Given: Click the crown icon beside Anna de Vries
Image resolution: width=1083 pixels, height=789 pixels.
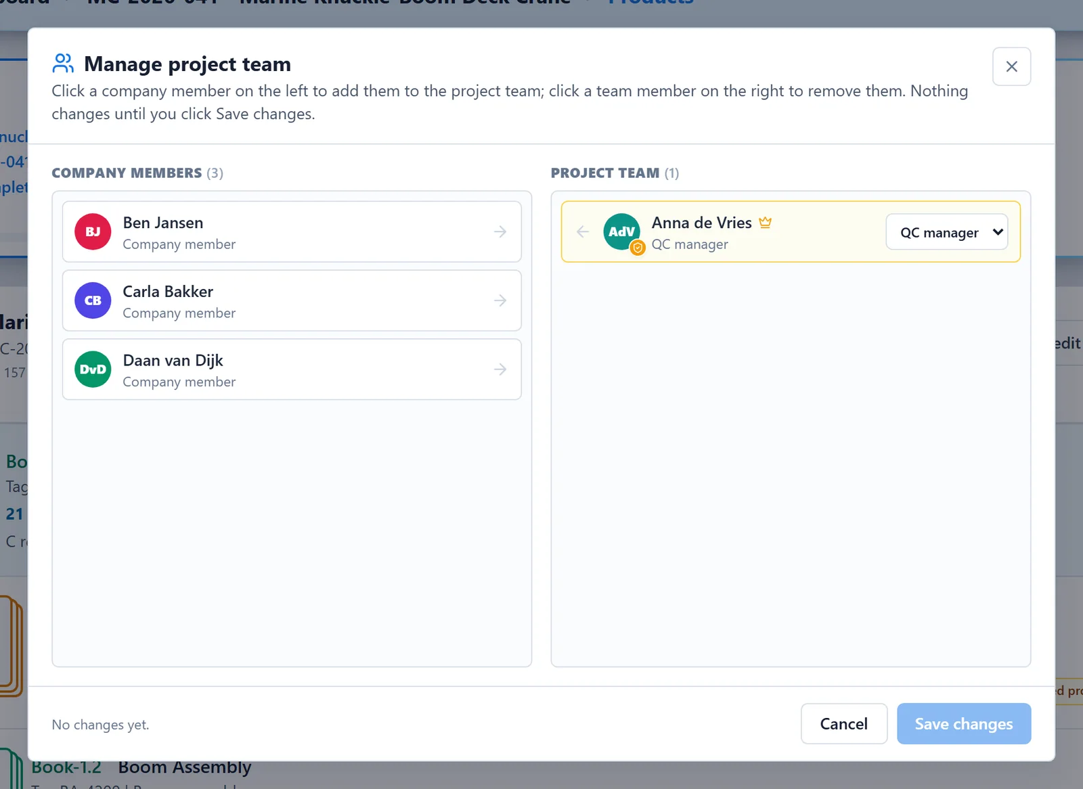Looking at the screenshot, I should coord(766,223).
